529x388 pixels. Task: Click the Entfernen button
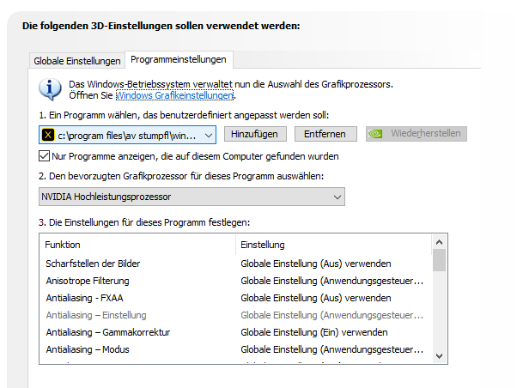(x=325, y=134)
